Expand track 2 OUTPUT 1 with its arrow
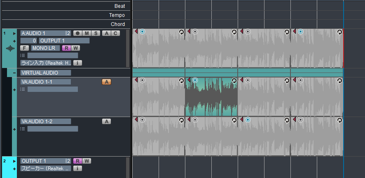Screen dimensions: 365x178 (15, 161)
